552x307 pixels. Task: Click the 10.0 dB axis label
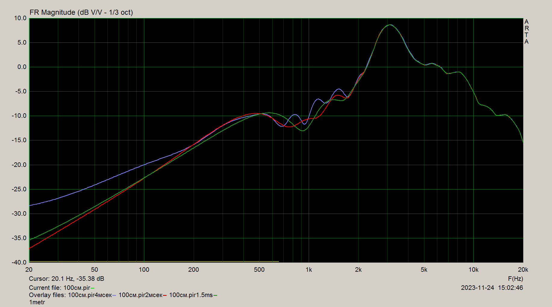[20, 18]
